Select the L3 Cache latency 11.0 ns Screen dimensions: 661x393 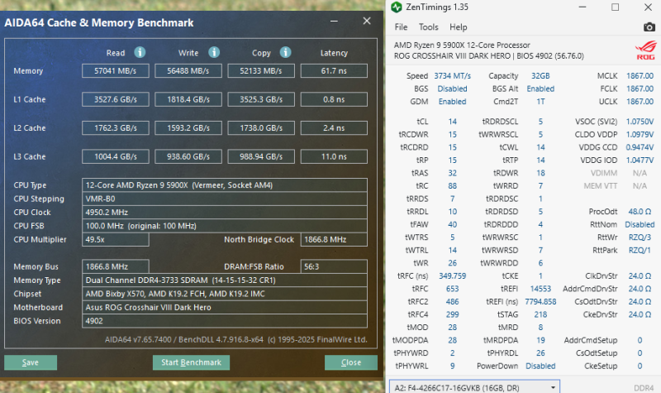pyautogui.click(x=334, y=156)
